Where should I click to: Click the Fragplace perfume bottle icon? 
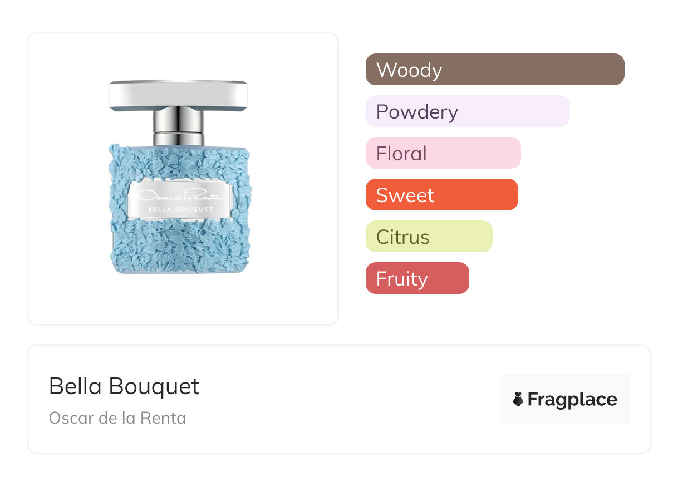[x=518, y=399]
